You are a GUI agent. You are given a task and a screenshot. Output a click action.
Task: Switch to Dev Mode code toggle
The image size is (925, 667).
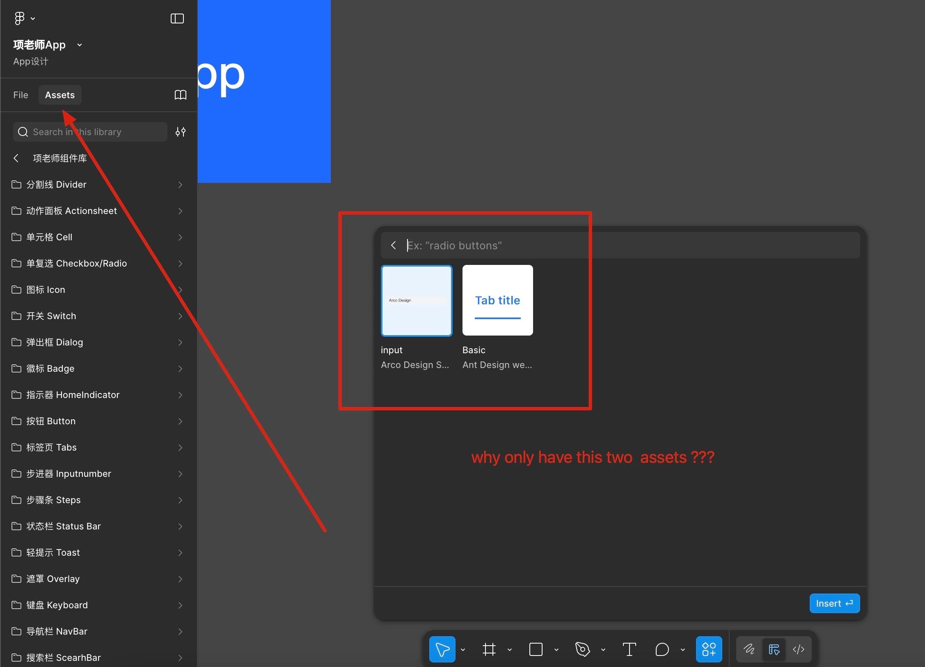pyautogui.click(x=798, y=649)
